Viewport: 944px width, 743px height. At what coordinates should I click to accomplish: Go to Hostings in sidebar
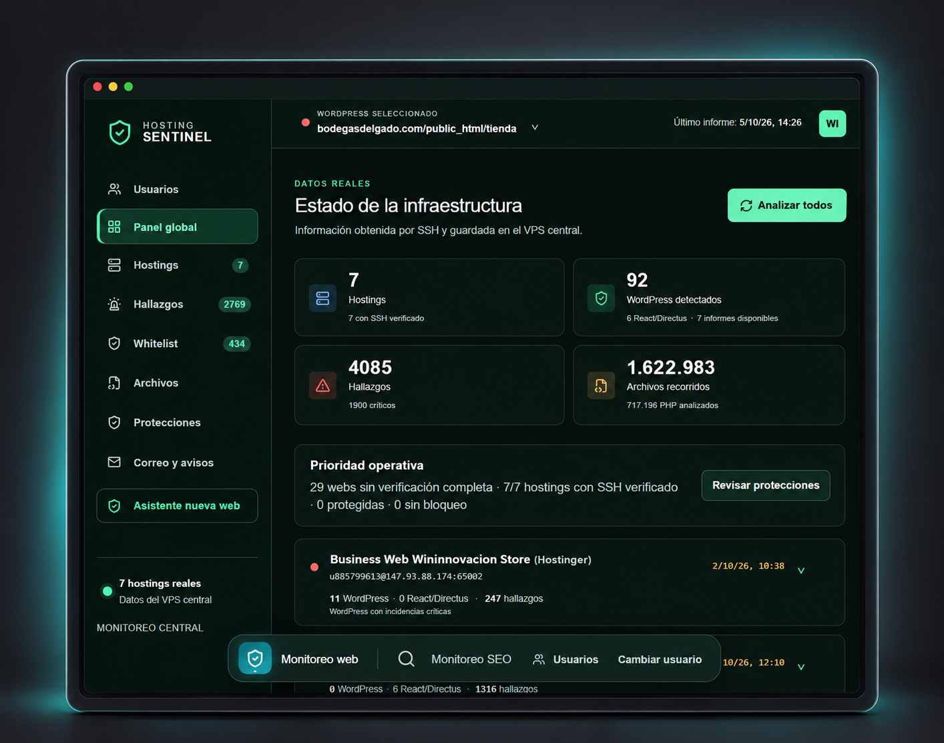click(178, 265)
